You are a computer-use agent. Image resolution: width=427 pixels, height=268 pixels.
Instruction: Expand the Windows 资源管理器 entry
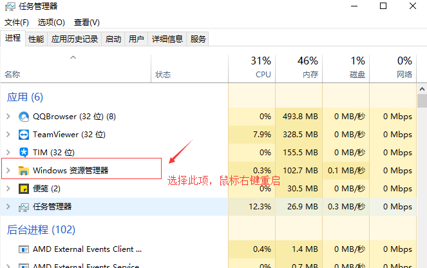(8, 171)
